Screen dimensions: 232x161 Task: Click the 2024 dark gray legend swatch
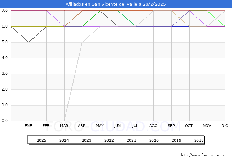[54, 141]
